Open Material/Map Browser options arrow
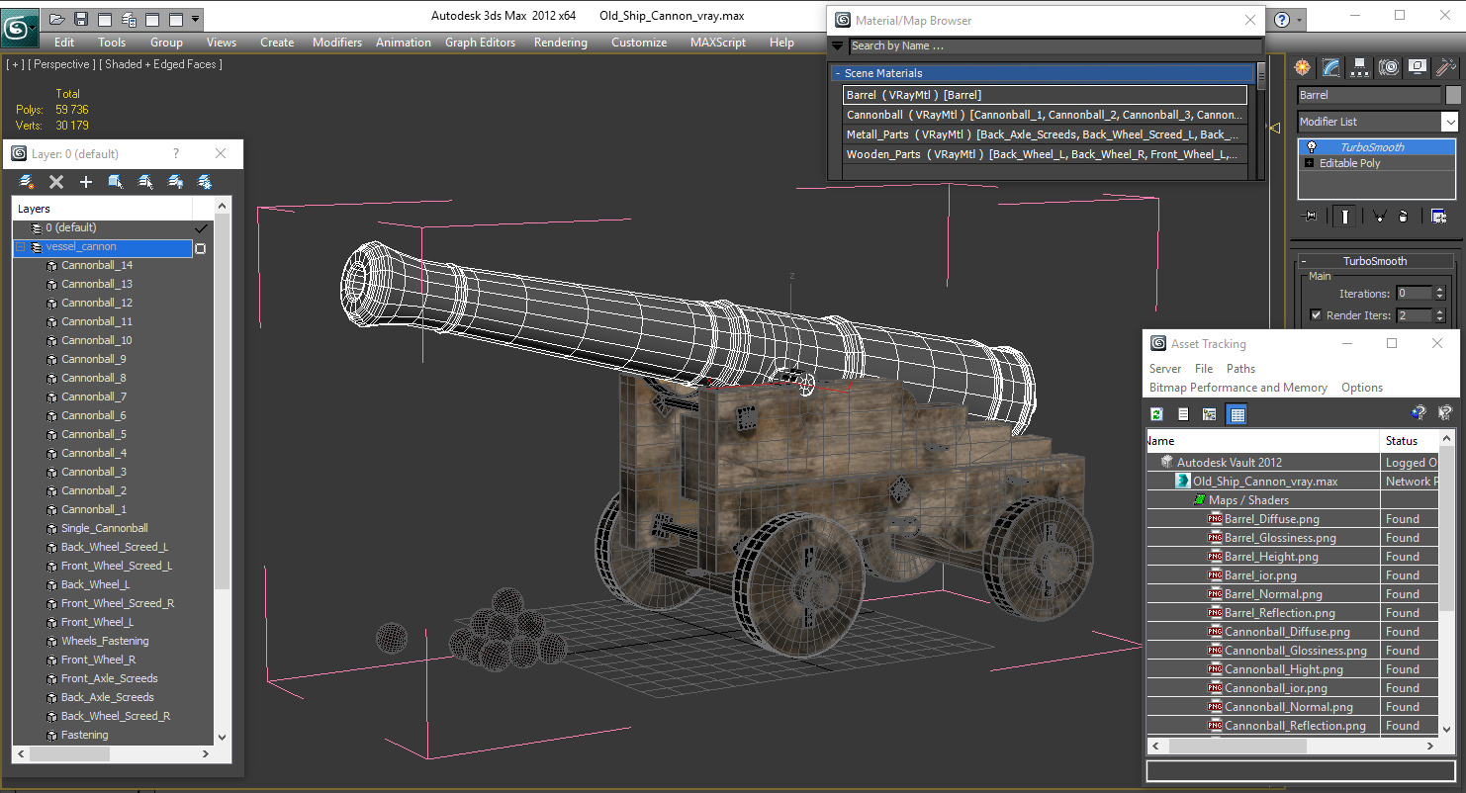This screenshot has width=1466, height=793. 838,45
